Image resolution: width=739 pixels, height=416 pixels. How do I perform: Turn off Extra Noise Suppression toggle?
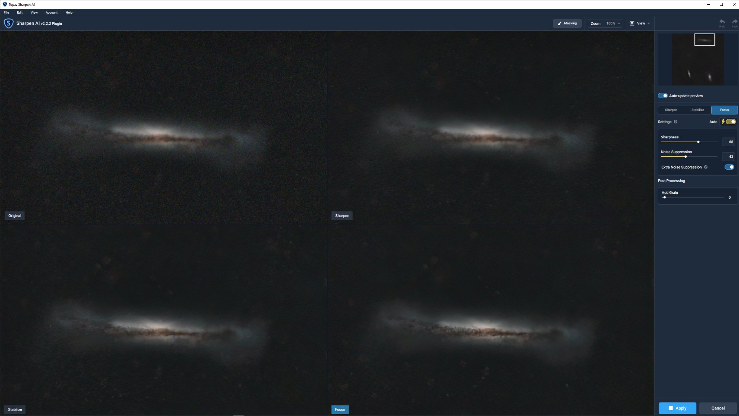pos(729,167)
